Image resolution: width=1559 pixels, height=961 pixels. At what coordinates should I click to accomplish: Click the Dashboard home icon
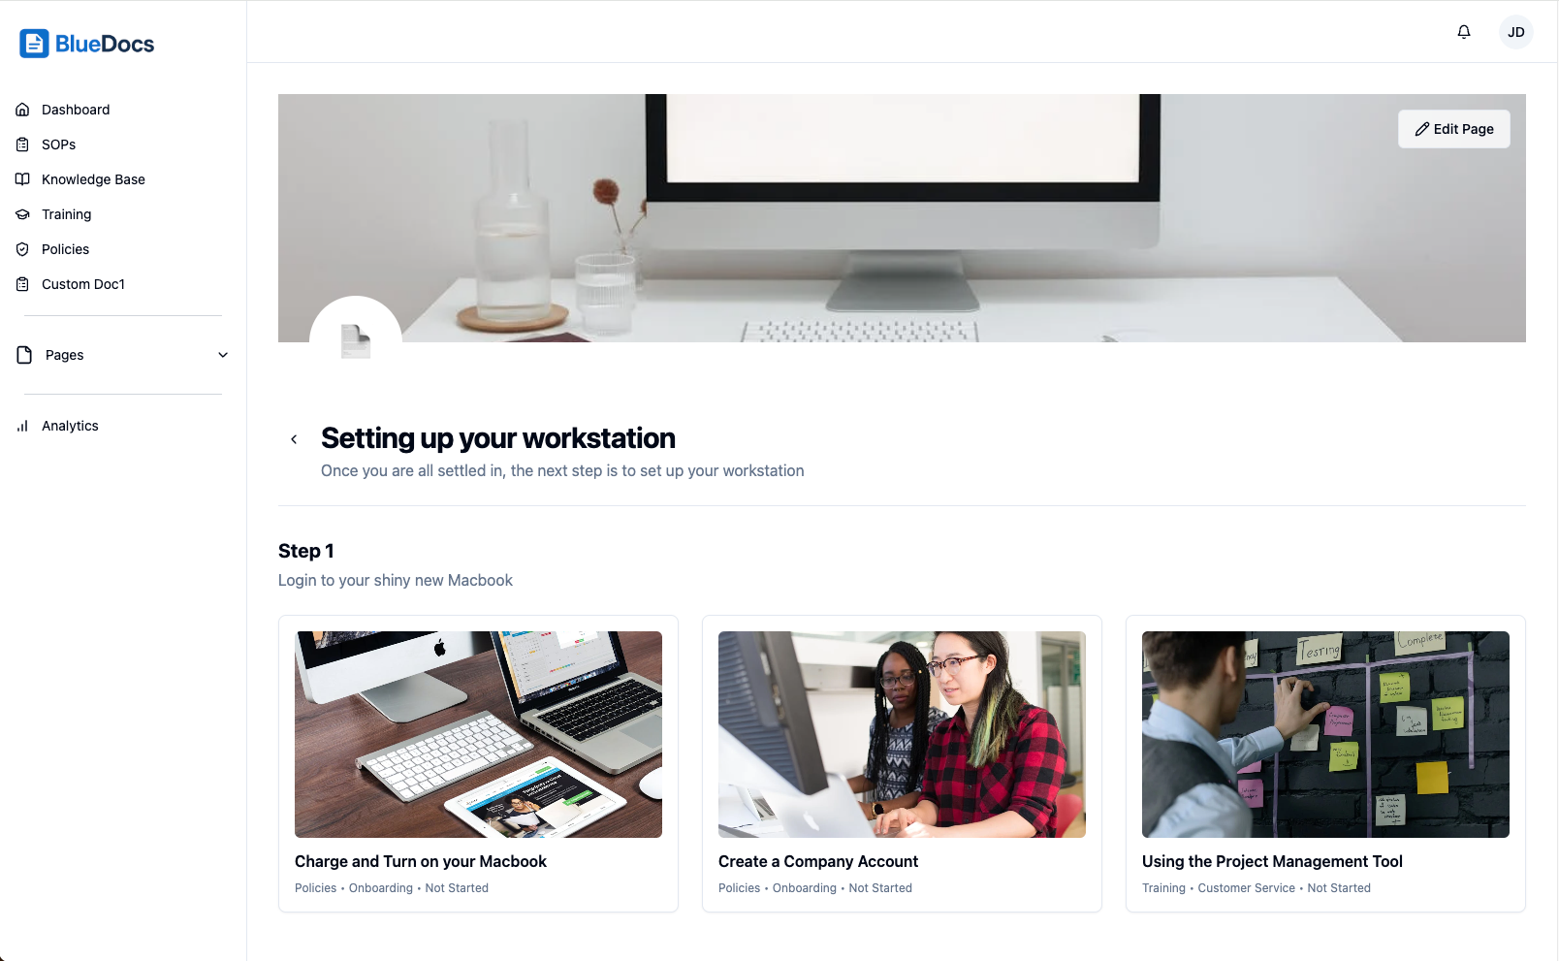click(x=22, y=110)
